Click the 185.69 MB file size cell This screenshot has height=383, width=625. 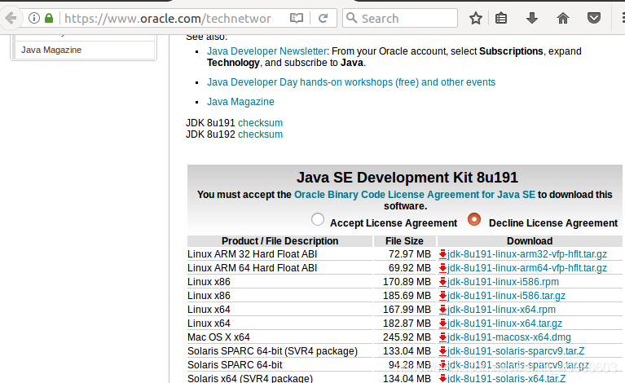[x=407, y=296]
